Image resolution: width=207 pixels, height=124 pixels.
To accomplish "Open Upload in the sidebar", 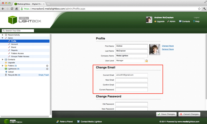I will tap(11, 72).
